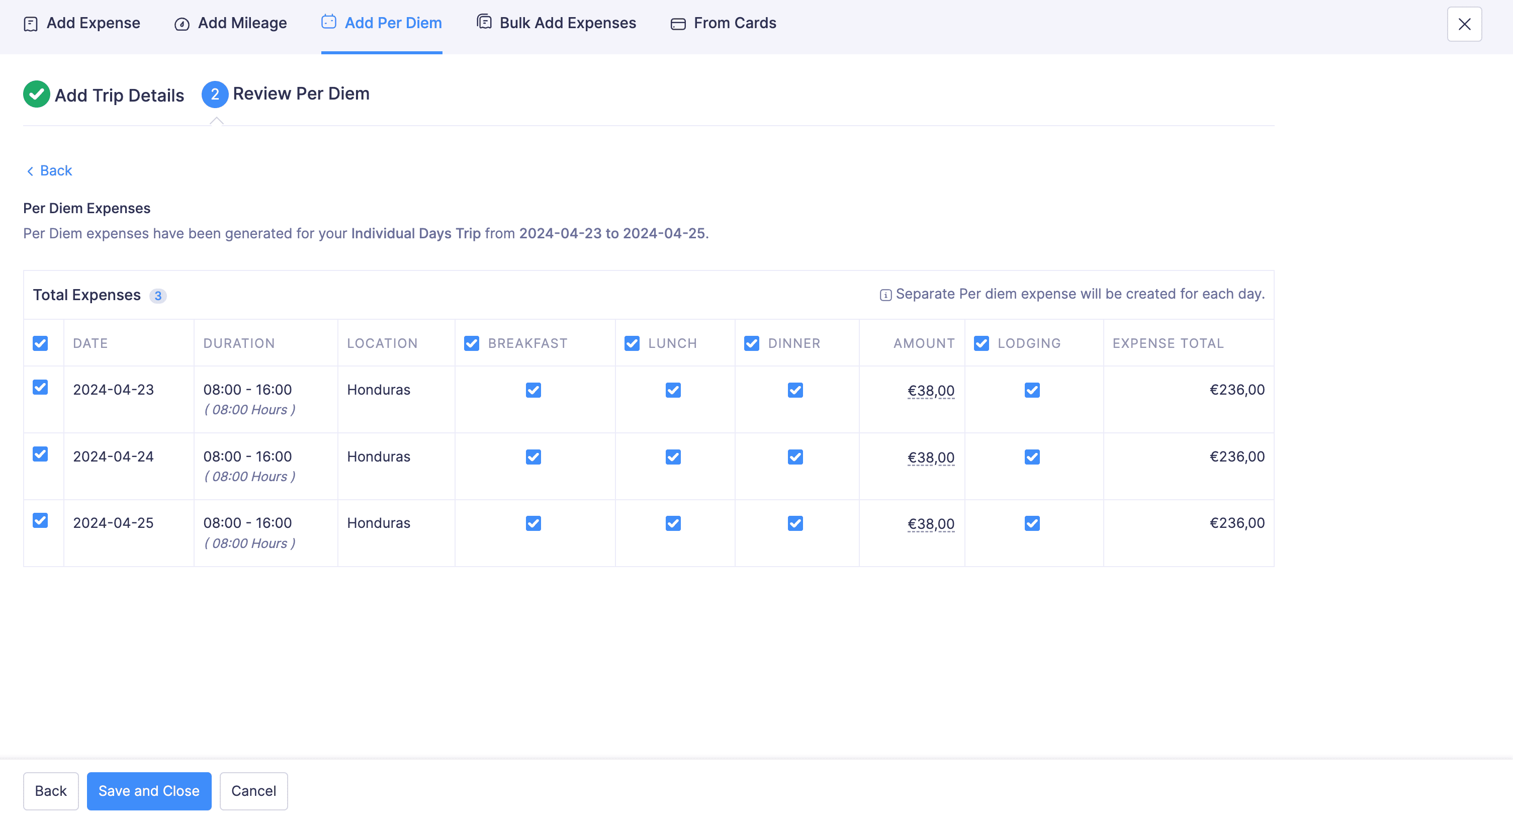This screenshot has height=823, width=1513.
Task: Click the From Cards card icon
Action: (x=678, y=24)
